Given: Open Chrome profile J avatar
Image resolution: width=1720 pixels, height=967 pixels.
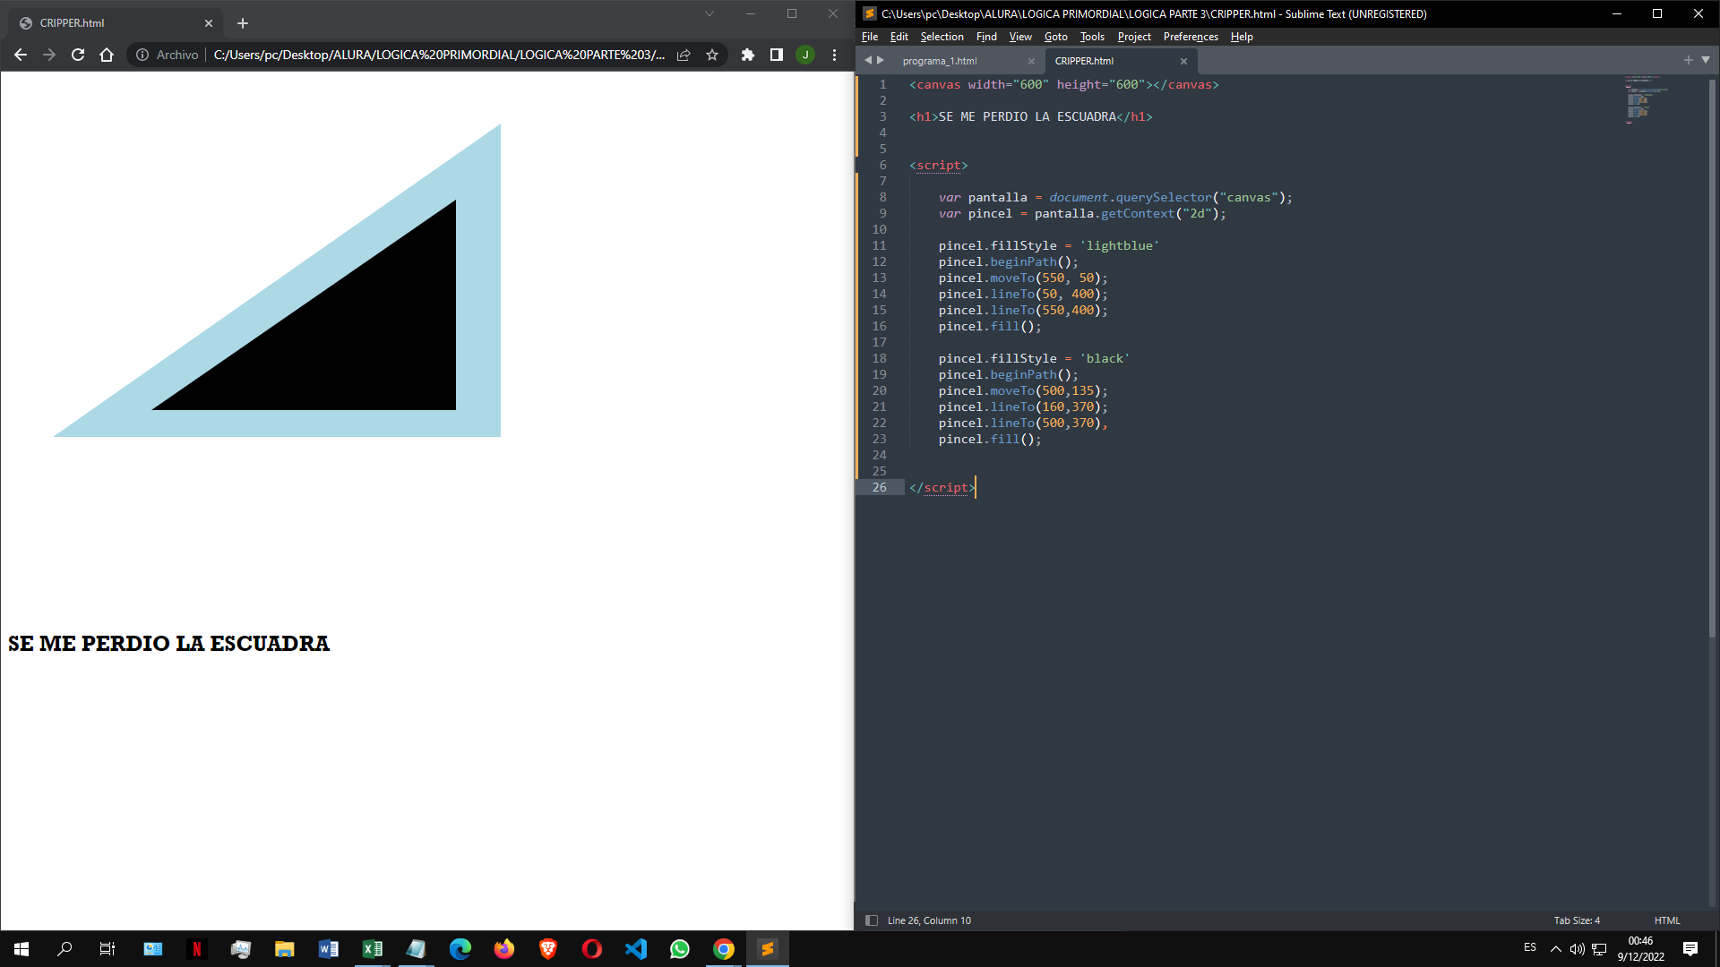Looking at the screenshot, I should (x=805, y=55).
